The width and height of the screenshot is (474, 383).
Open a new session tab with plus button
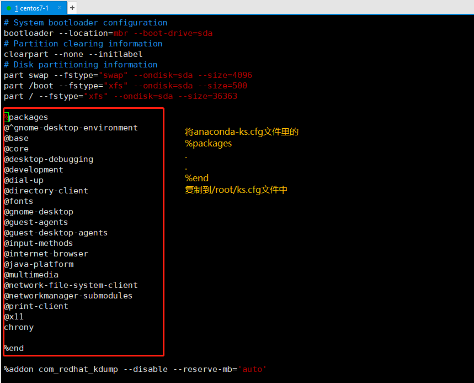72,8
